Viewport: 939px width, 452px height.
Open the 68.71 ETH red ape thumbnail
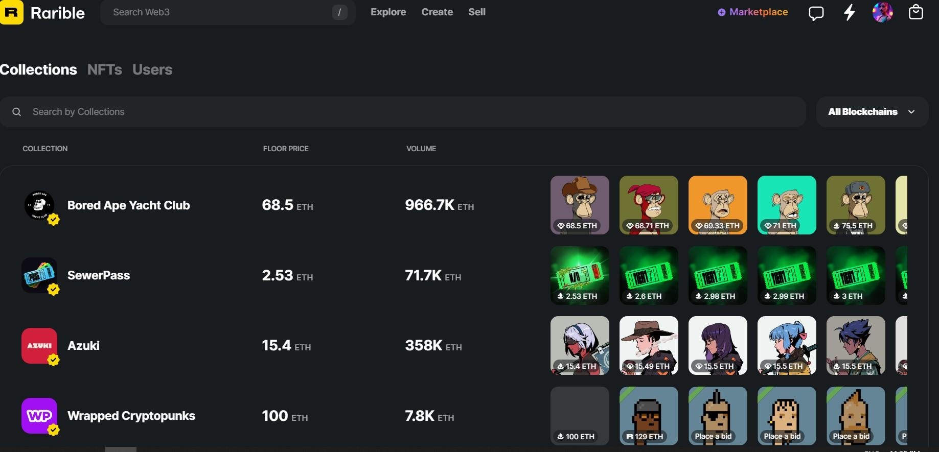tap(649, 205)
